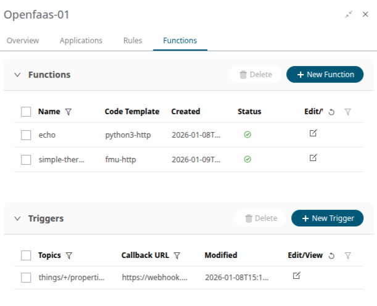Tick the echo function checkbox
This screenshot has height=306, width=377.
pyautogui.click(x=26, y=134)
